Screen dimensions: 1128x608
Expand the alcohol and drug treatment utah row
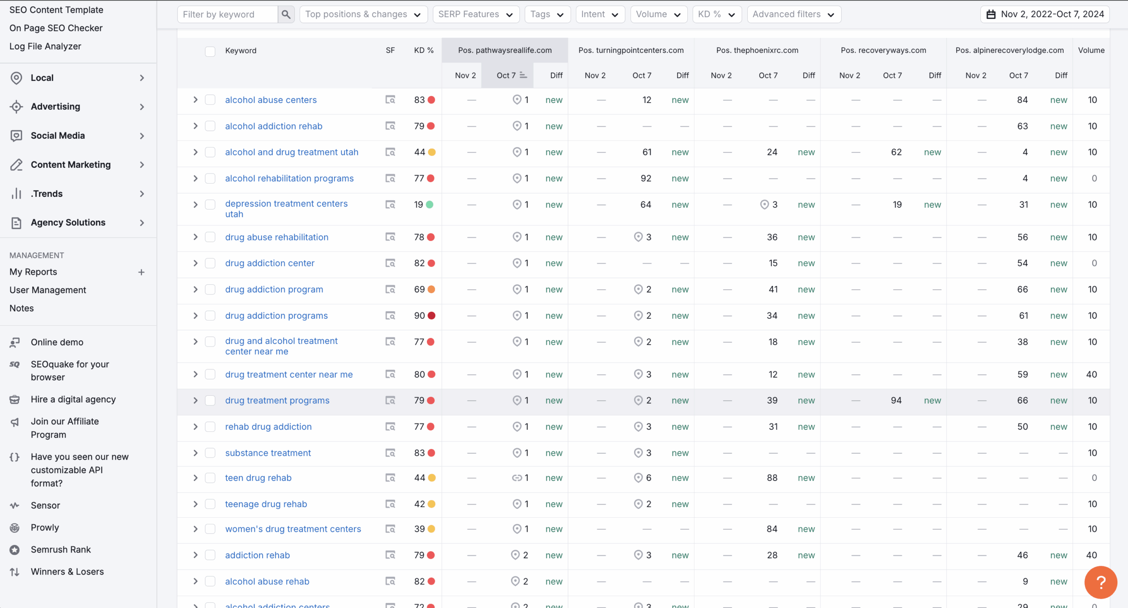195,152
